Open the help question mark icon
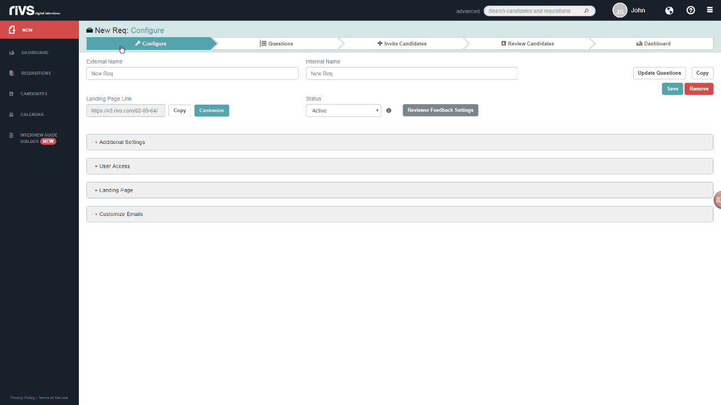Image resolution: width=721 pixels, height=405 pixels. (691, 10)
